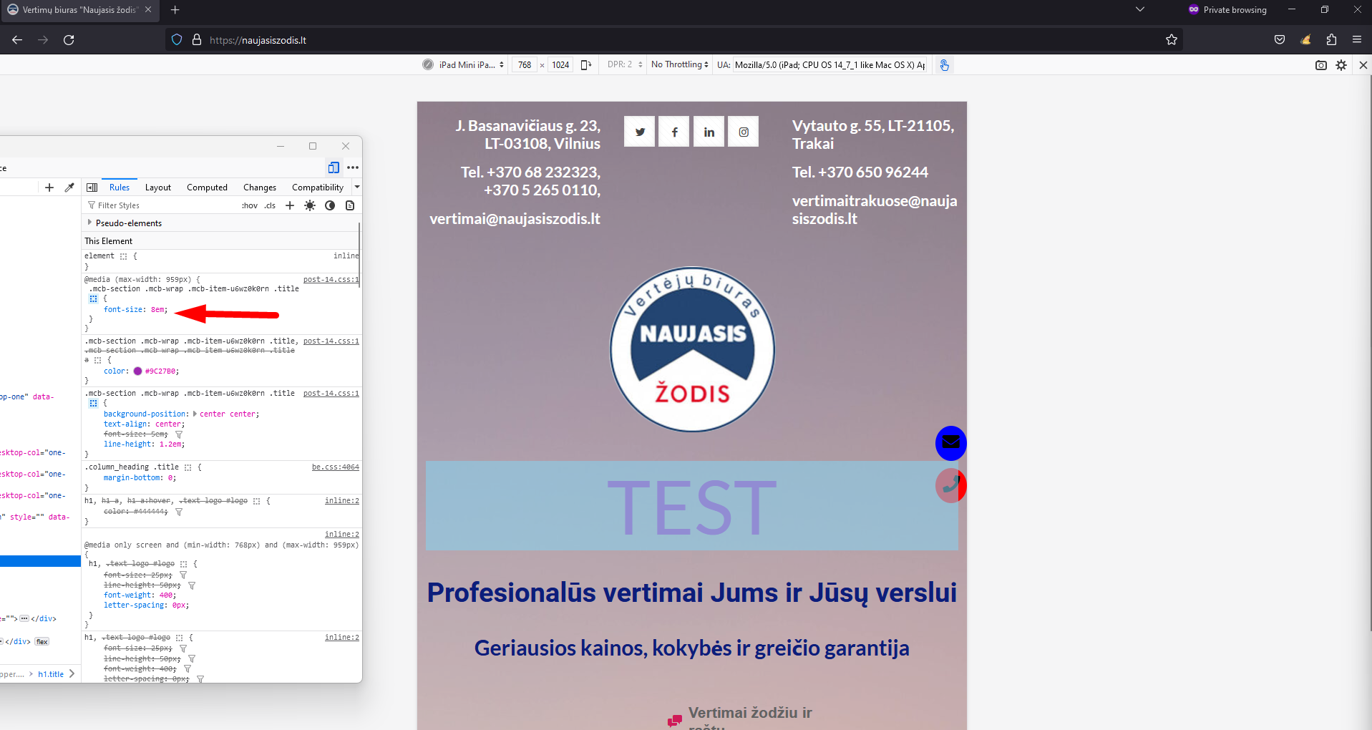Click the Facebook icon on the webpage header
The height and width of the screenshot is (730, 1372).
point(674,132)
